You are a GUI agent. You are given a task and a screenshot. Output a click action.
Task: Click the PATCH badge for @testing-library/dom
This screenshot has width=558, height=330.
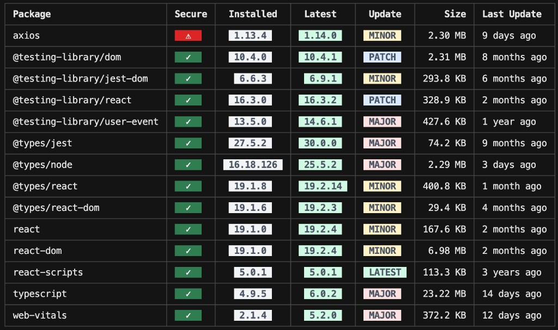pyautogui.click(x=382, y=57)
